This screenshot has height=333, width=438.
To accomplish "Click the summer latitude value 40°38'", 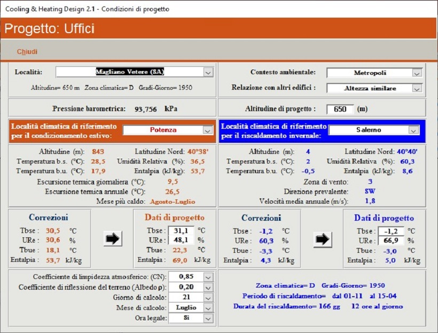I will [198, 152].
